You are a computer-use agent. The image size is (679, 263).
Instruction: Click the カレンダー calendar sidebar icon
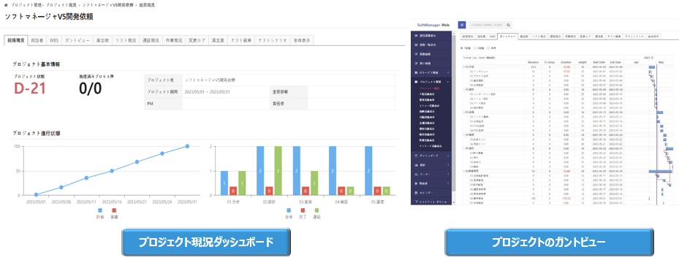416,192
